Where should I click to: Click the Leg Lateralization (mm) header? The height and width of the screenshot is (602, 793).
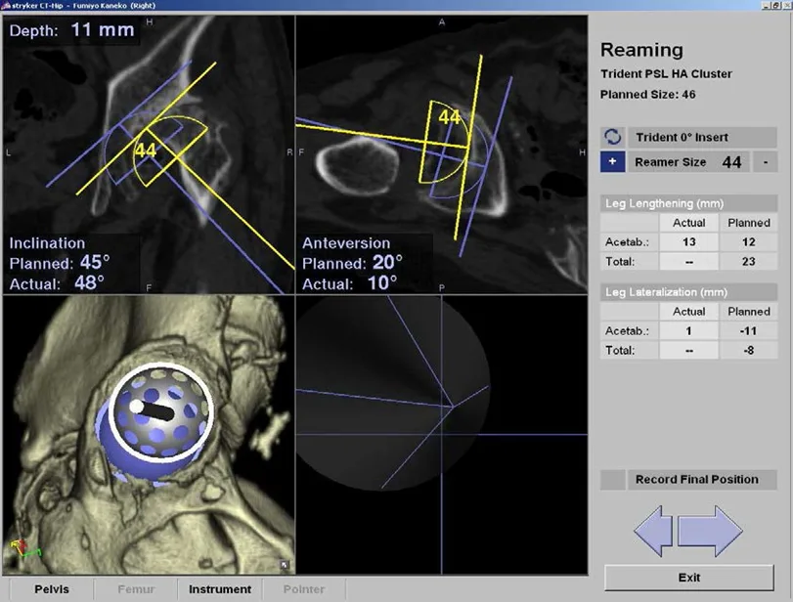point(688,292)
